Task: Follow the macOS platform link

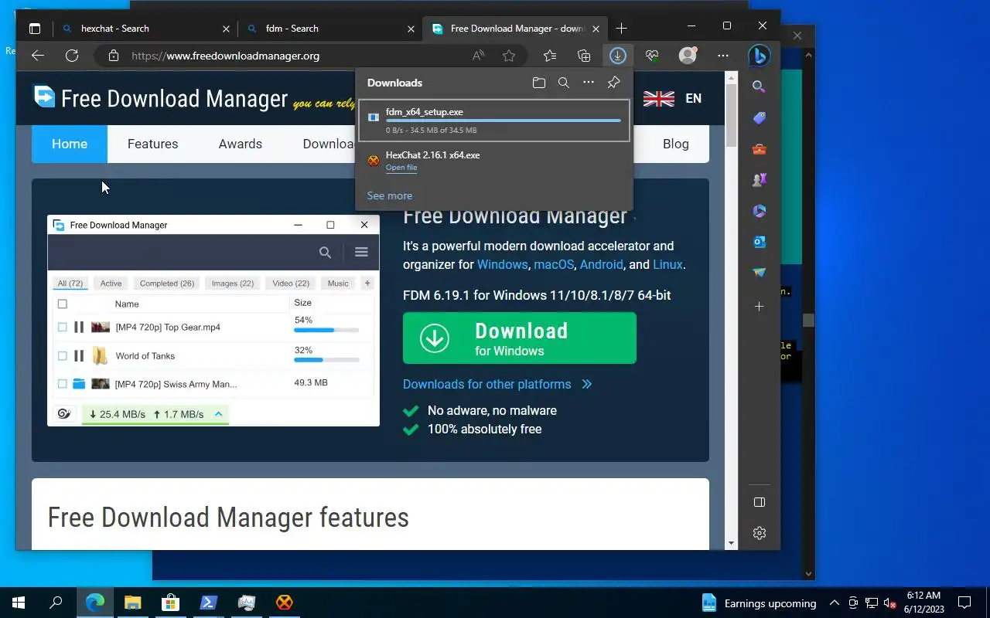Action: [554, 264]
